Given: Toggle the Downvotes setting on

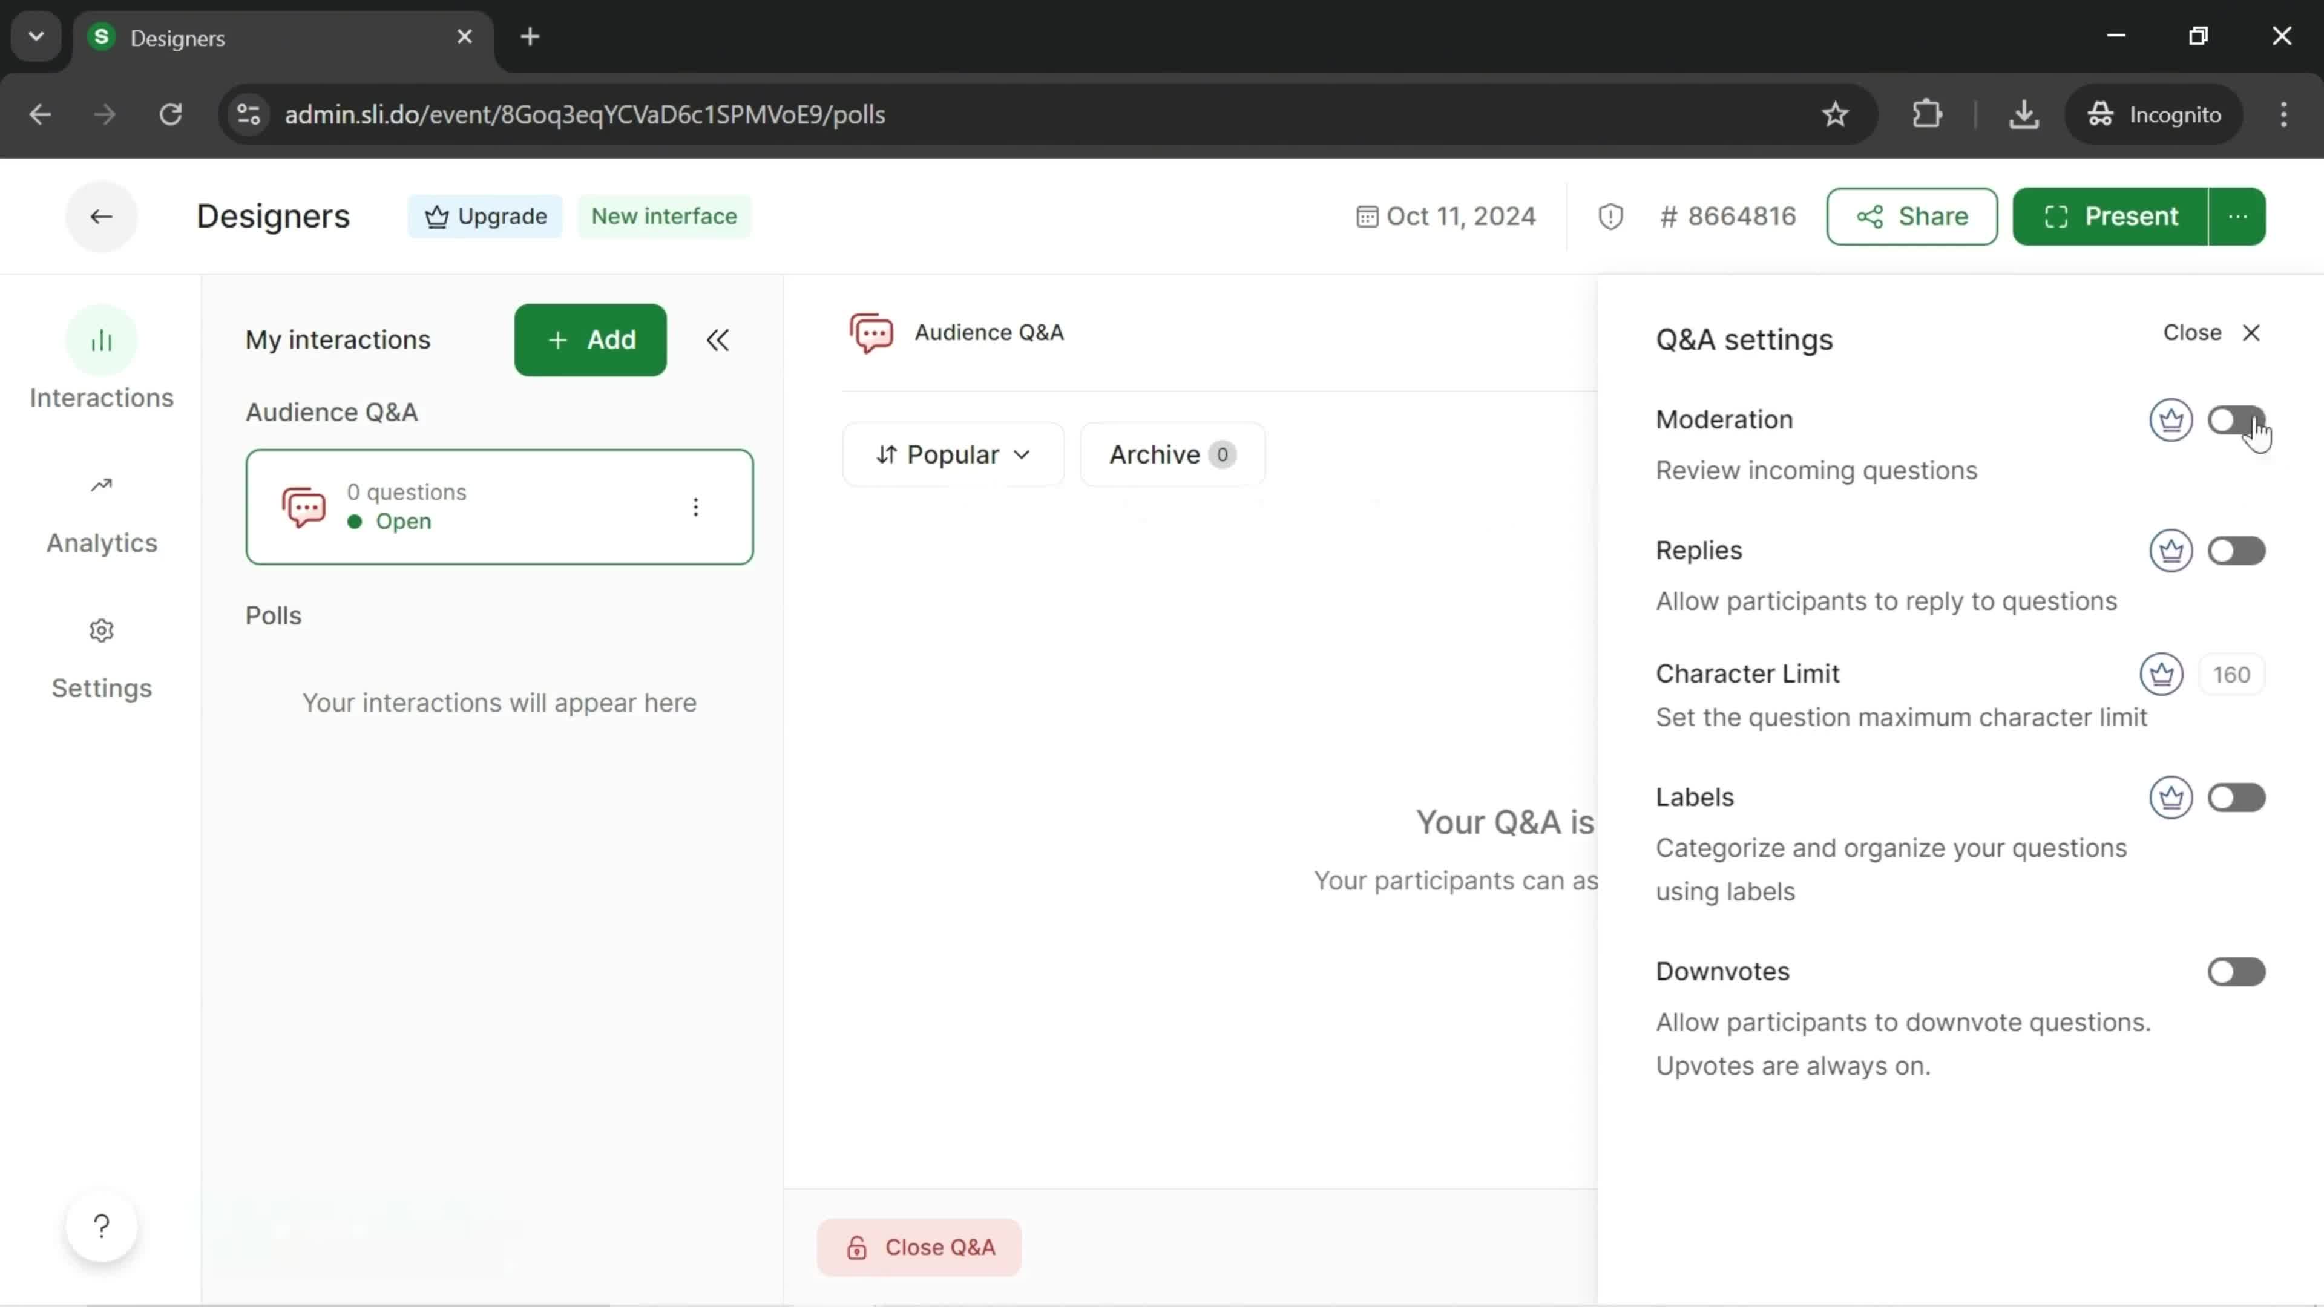Looking at the screenshot, I should tap(2236, 972).
